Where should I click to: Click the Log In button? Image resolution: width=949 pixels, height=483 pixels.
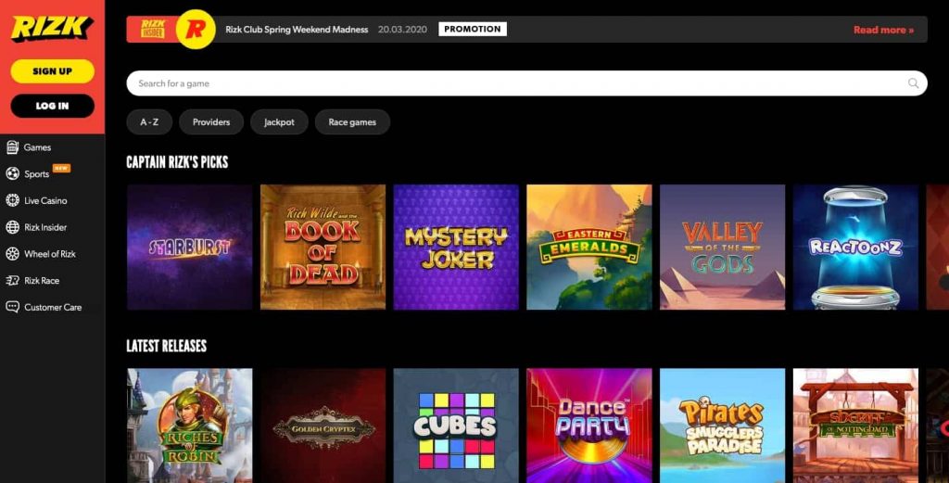pos(52,106)
